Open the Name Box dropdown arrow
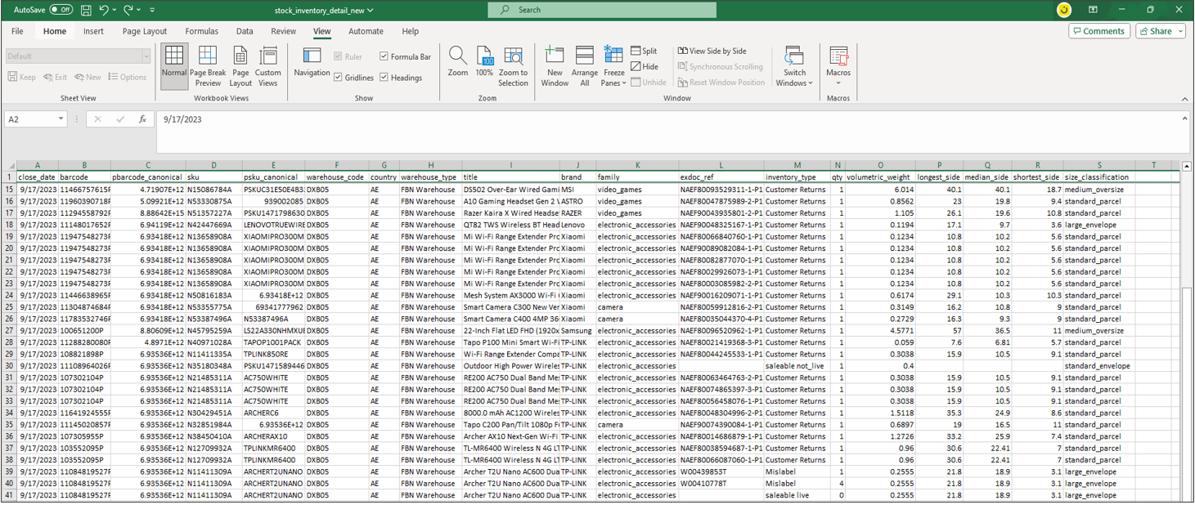Image resolution: width=1195 pixels, height=505 pixels. coord(61,119)
